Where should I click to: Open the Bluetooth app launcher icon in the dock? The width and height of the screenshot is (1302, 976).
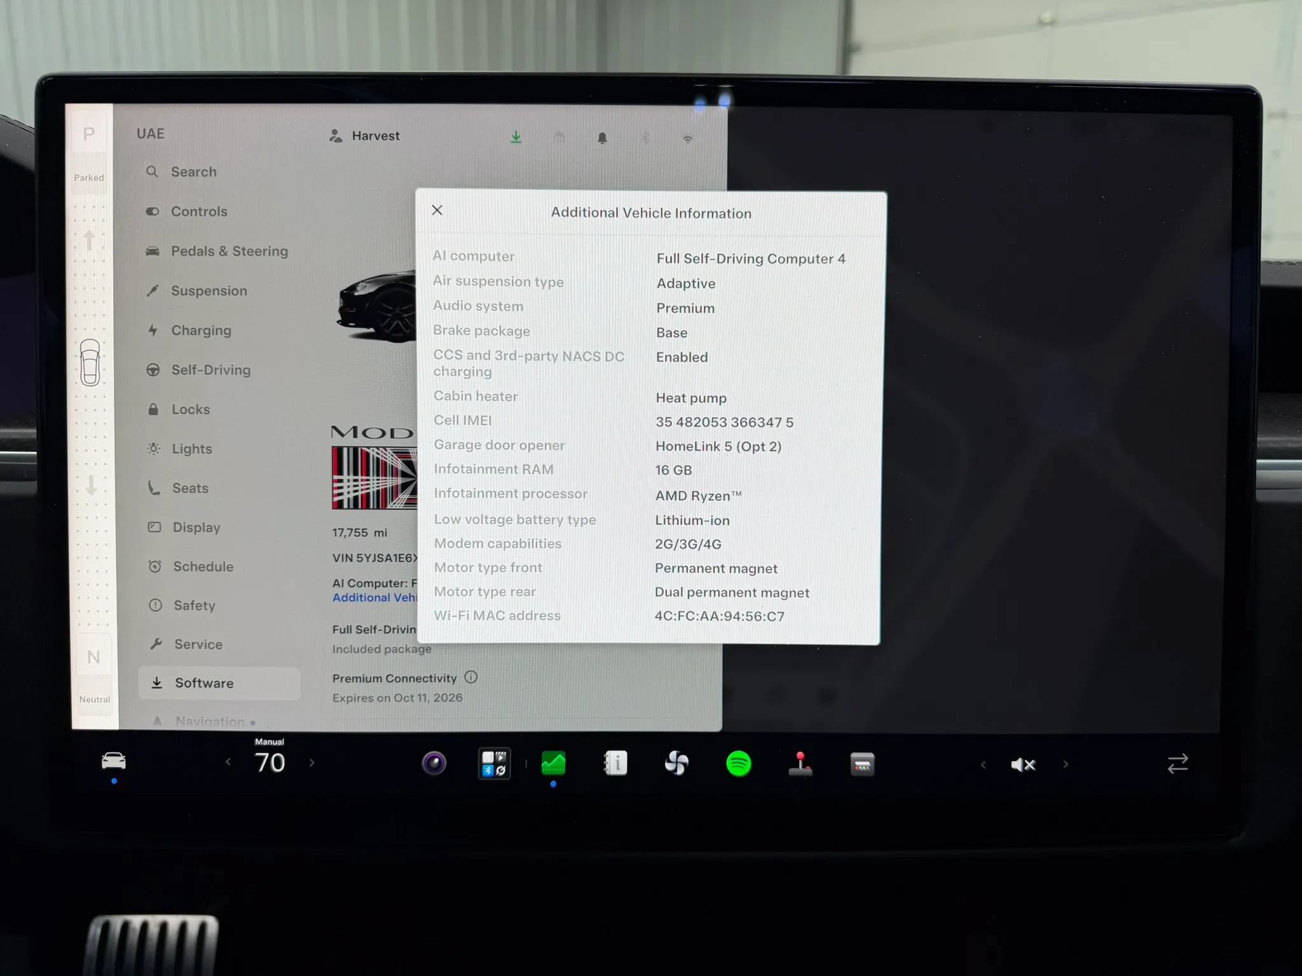[x=494, y=763]
